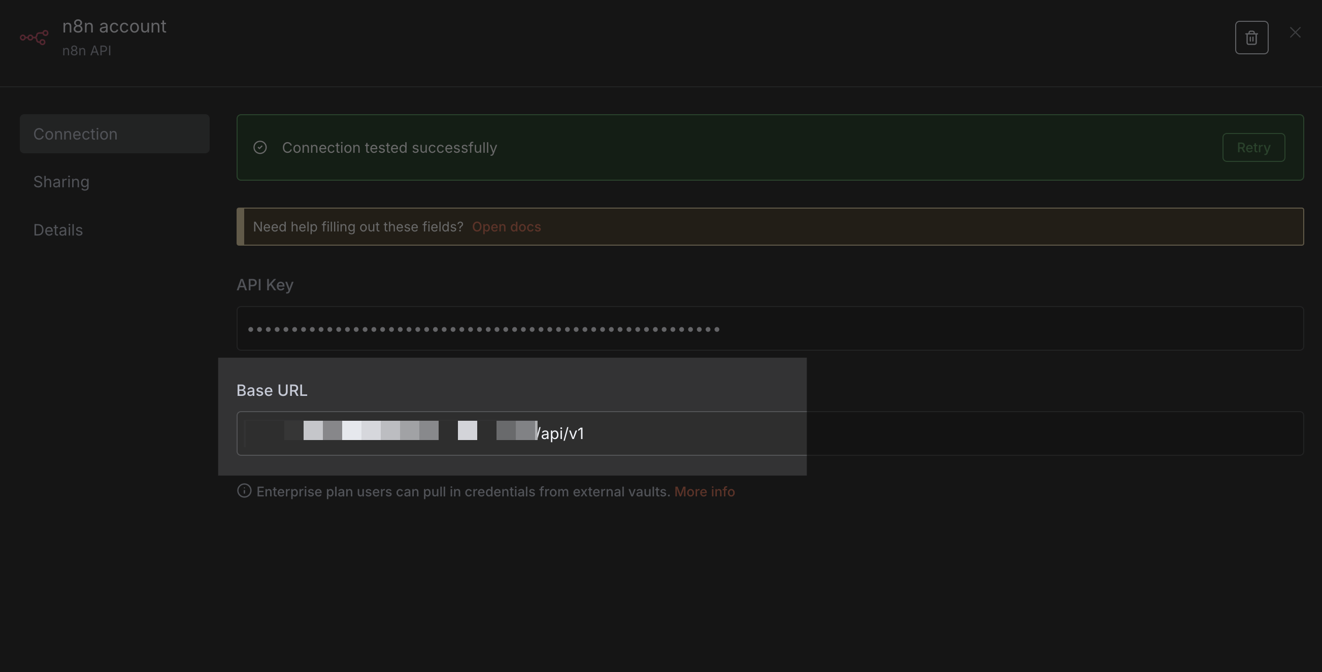This screenshot has width=1322, height=672.
Task: Click the trash delete credential icon
Action: click(1251, 38)
